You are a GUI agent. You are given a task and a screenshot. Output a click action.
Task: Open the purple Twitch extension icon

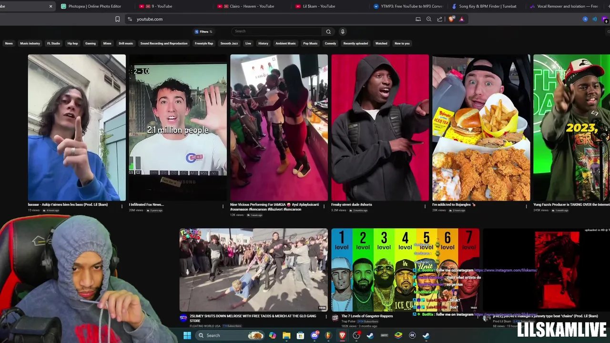(605, 20)
